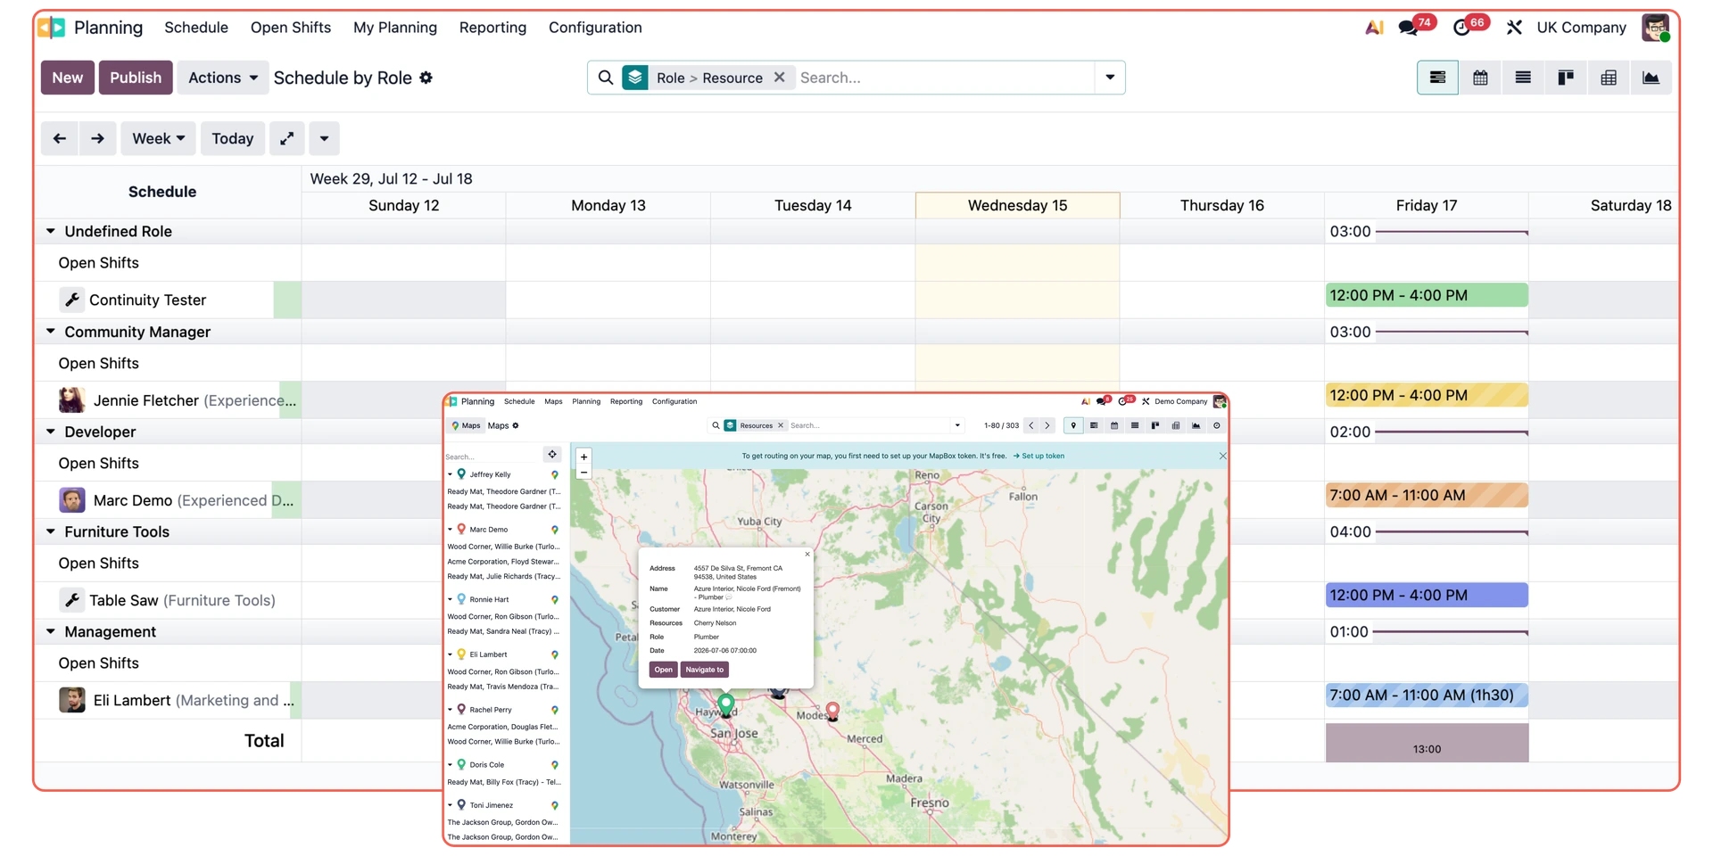Screen dimensions: 1713x856
Task: Click the Wednesday 15 column header
Action: pos(1017,205)
